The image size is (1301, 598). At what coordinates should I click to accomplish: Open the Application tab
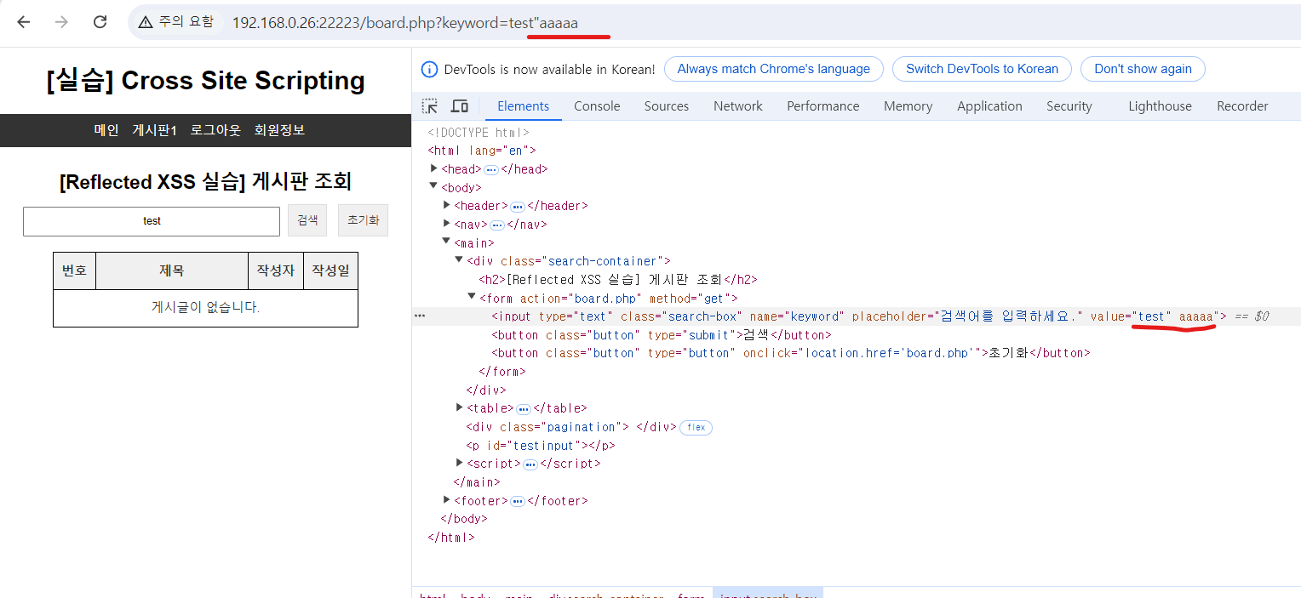tap(989, 106)
